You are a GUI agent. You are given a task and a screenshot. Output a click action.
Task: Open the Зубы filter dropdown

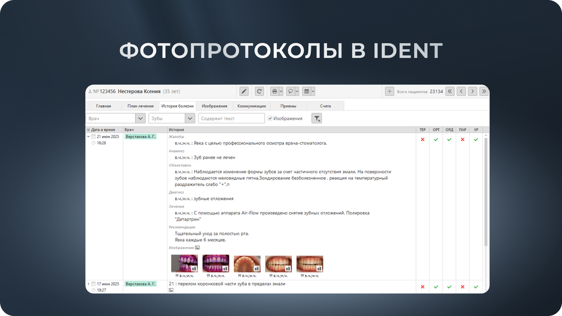tap(190, 118)
